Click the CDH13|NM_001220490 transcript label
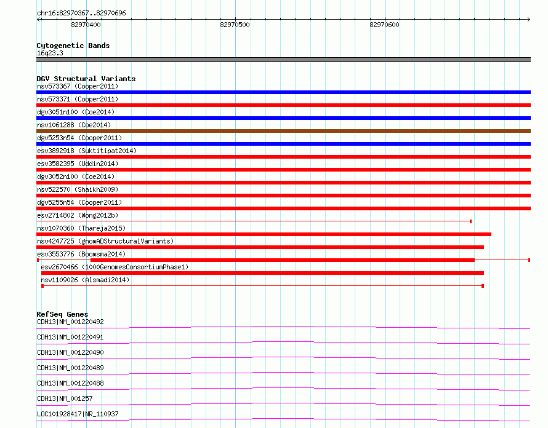 [70, 352]
